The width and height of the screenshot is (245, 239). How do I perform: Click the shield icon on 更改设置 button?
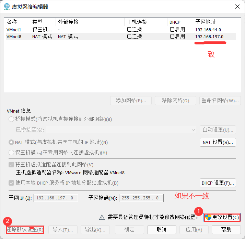coord(208,217)
